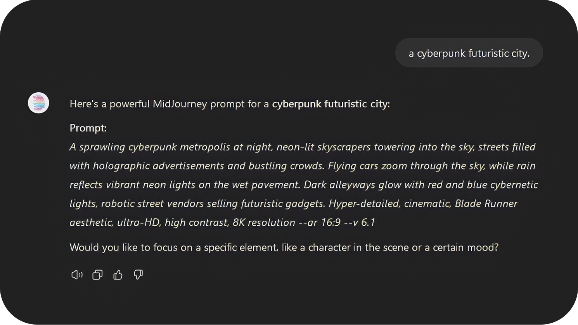Viewport: 578px width, 325px height.
Task: Select the user message bubble
Action: pos(469,53)
